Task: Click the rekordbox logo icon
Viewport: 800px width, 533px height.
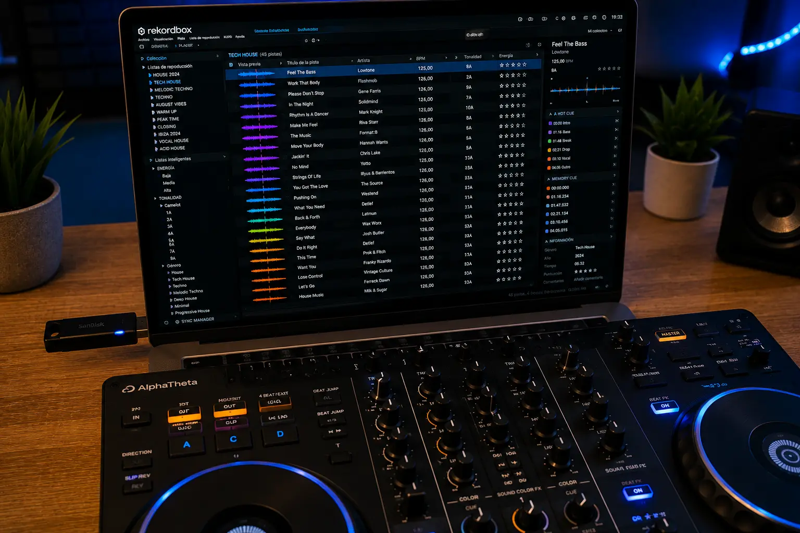Action: 141,31
